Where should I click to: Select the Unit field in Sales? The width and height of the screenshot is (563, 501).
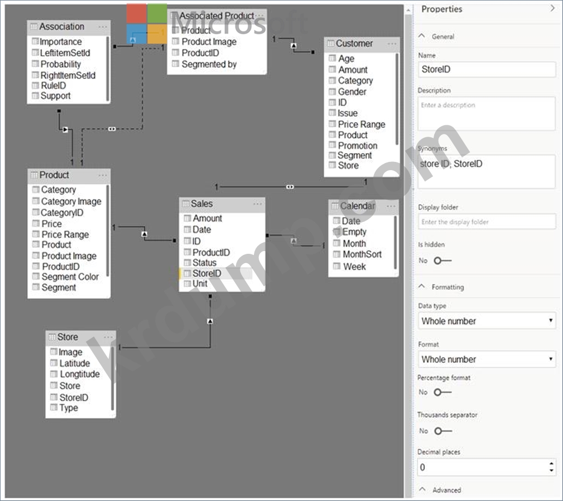200,283
